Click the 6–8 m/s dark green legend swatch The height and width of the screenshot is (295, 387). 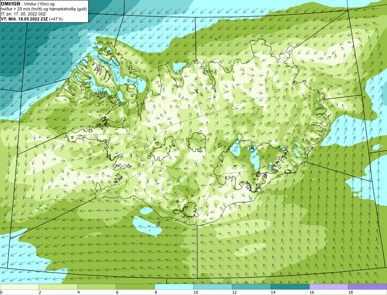coord(135,287)
